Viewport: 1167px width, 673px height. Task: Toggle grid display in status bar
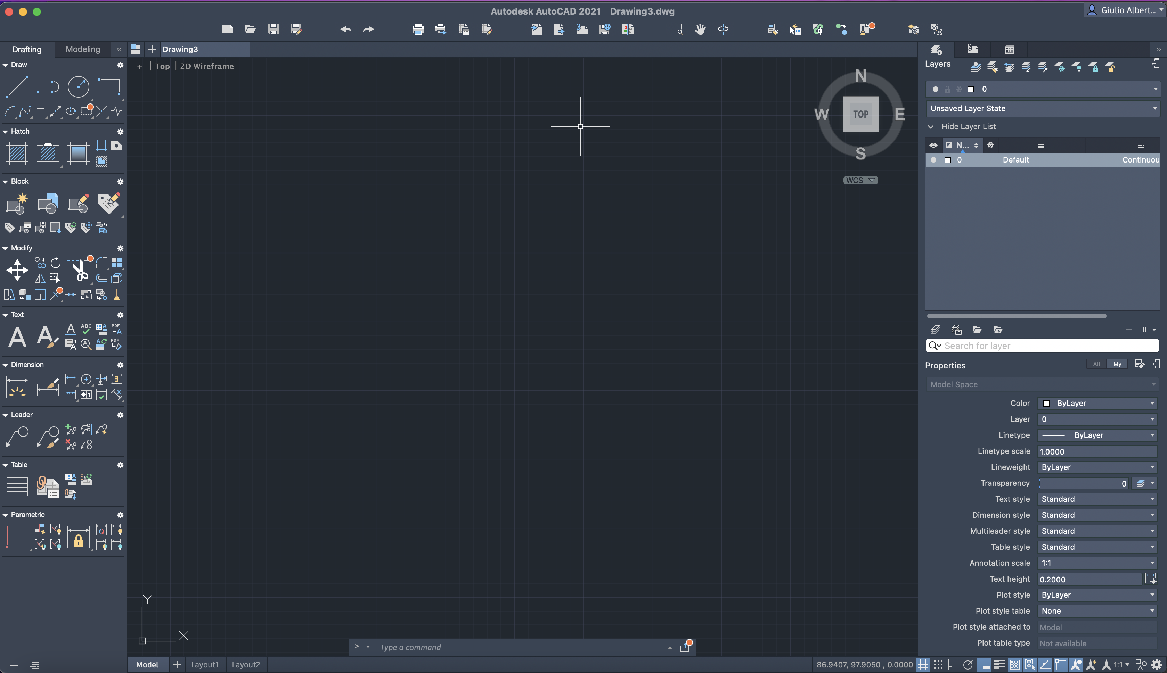click(923, 665)
